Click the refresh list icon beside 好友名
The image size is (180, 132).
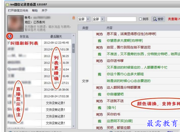10,36
